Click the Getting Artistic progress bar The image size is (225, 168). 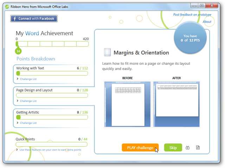[52, 117]
